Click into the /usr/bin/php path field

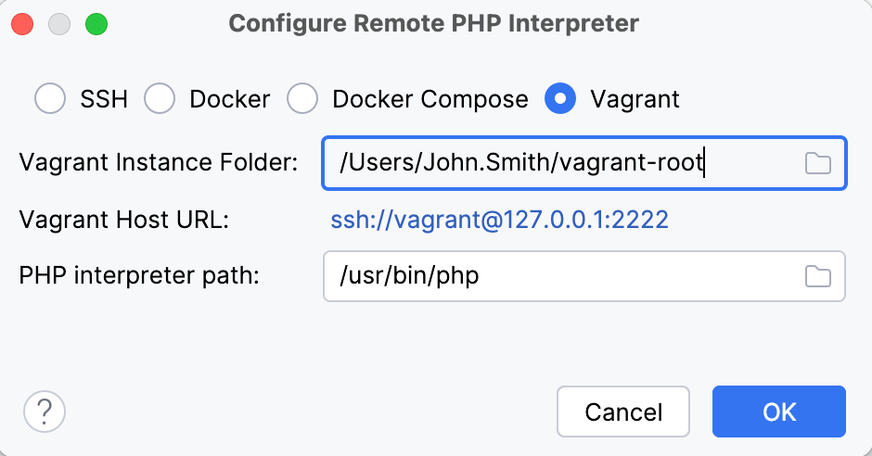(557, 276)
